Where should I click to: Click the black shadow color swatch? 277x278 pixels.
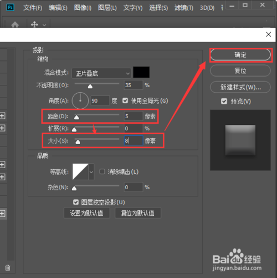(x=141, y=72)
